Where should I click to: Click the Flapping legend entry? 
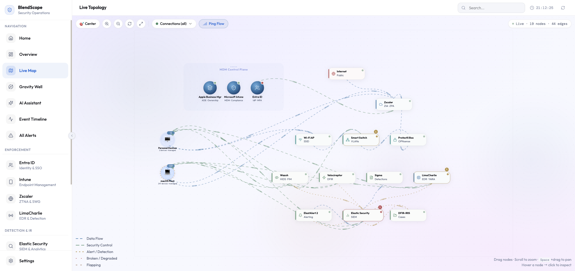88,265
